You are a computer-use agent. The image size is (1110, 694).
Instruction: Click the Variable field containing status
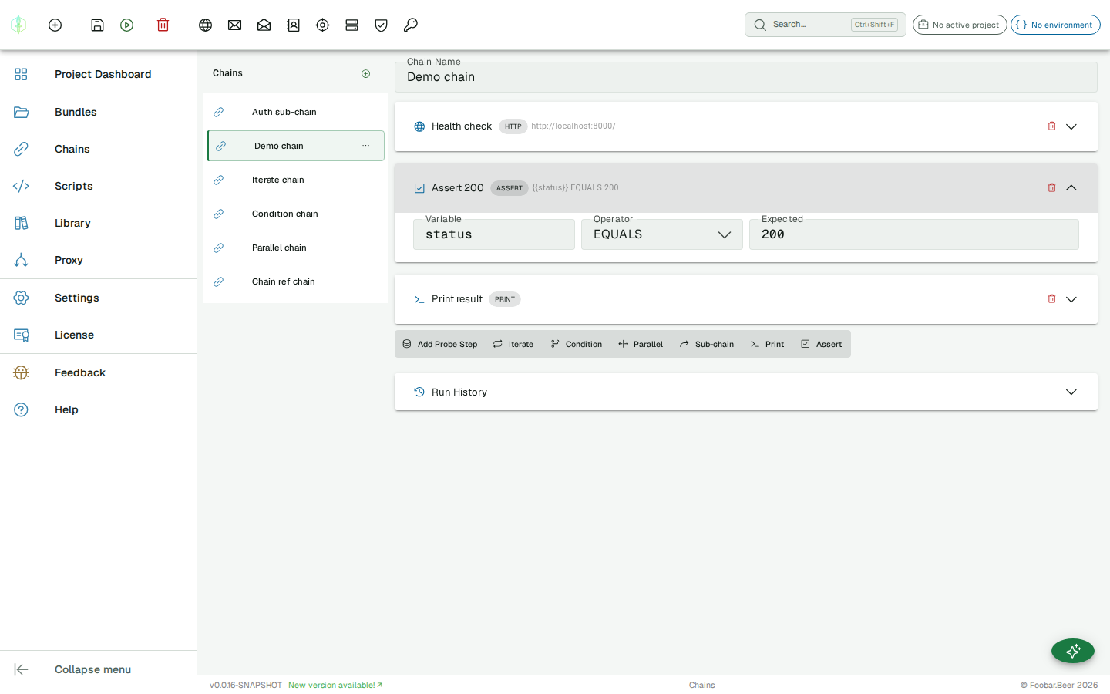(494, 234)
